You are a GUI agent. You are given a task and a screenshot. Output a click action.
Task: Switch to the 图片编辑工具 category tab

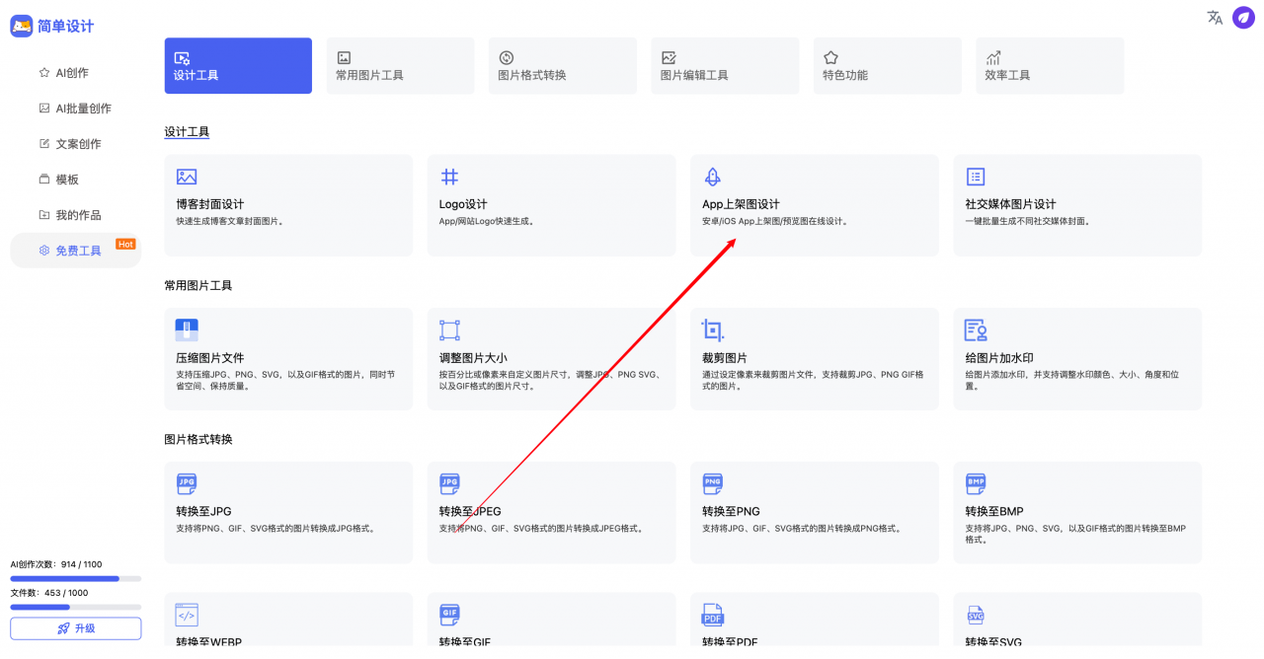point(725,66)
